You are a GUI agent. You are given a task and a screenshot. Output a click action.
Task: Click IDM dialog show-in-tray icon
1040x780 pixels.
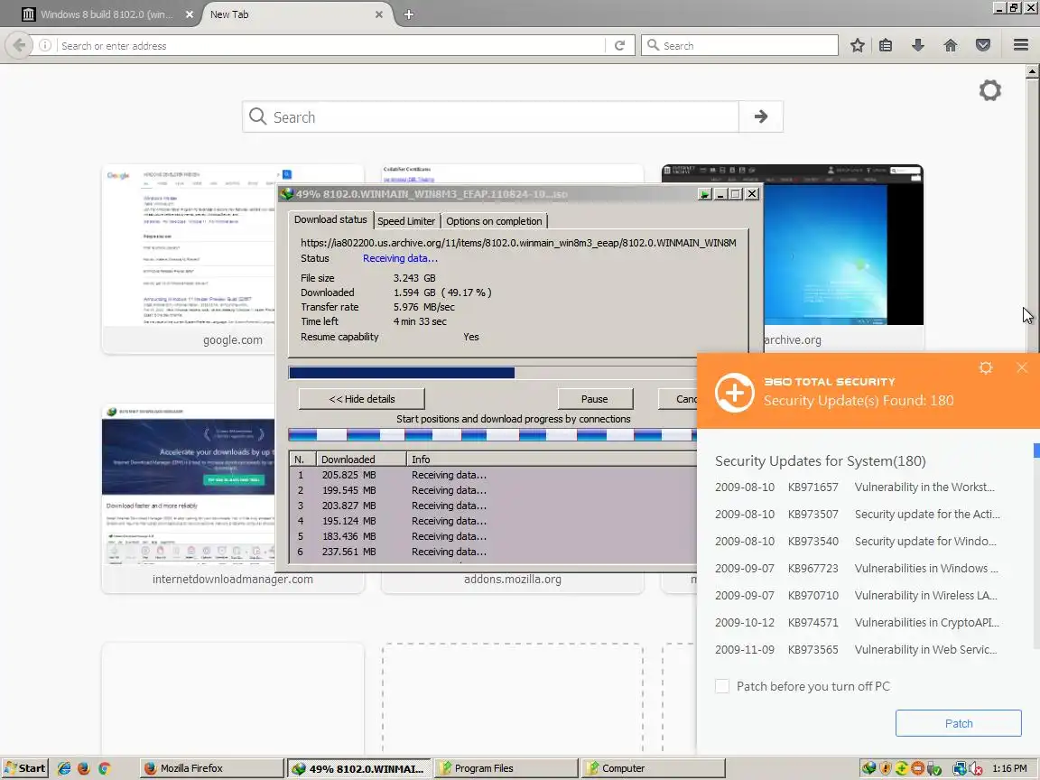tap(704, 194)
